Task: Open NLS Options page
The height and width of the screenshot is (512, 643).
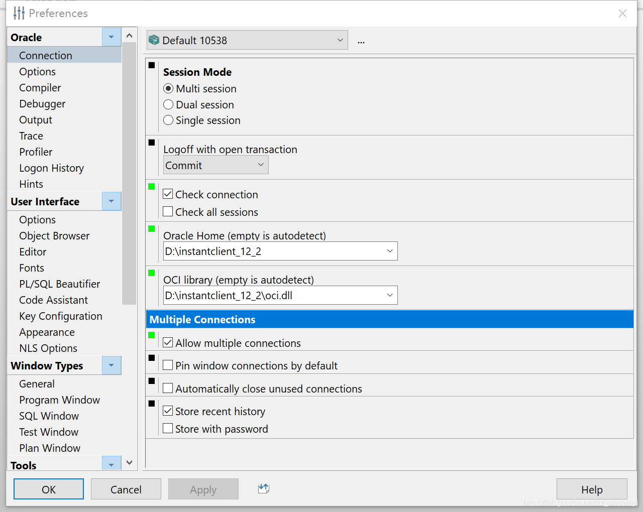Action: pyautogui.click(x=48, y=348)
